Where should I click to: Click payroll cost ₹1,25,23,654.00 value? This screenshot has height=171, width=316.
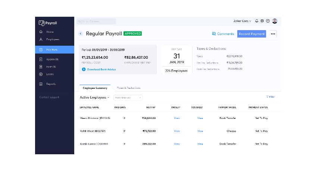click(x=95, y=57)
